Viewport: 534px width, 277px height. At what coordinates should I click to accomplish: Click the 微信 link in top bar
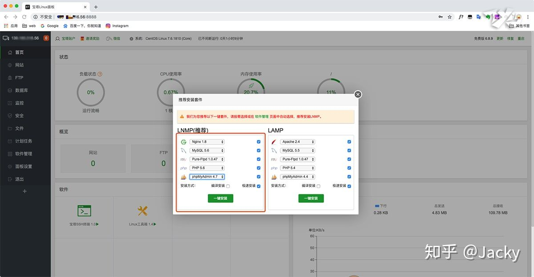pyautogui.click(x=113, y=39)
